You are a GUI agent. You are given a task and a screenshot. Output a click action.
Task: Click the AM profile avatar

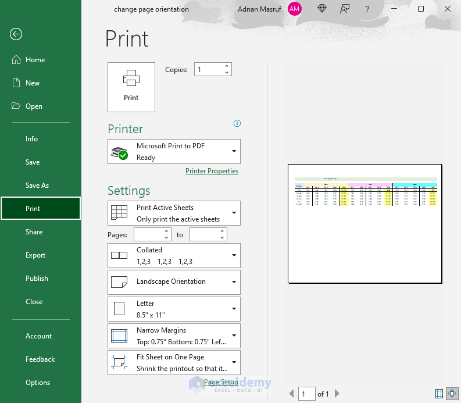(x=294, y=9)
